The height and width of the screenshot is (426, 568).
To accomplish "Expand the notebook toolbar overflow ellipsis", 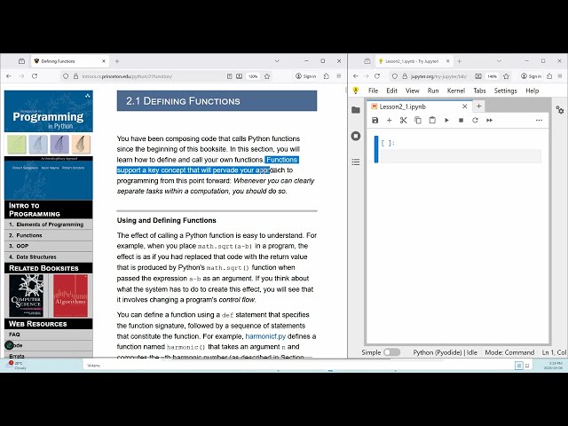I will click(x=538, y=120).
